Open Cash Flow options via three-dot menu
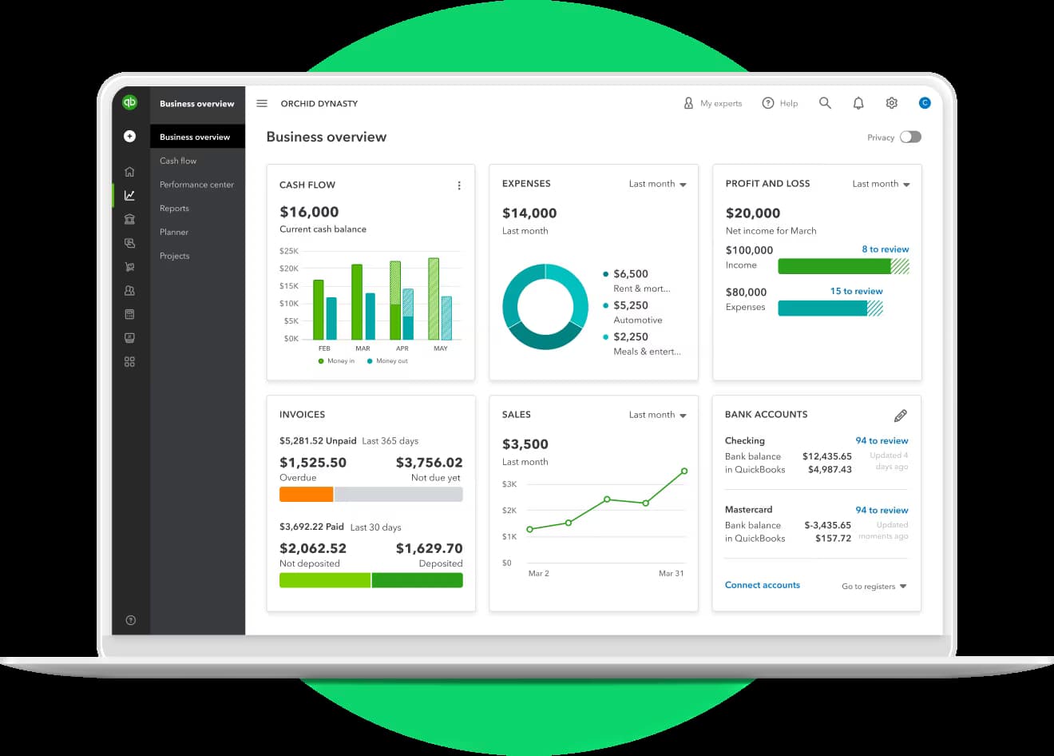The image size is (1054, 756). [459, 185]
